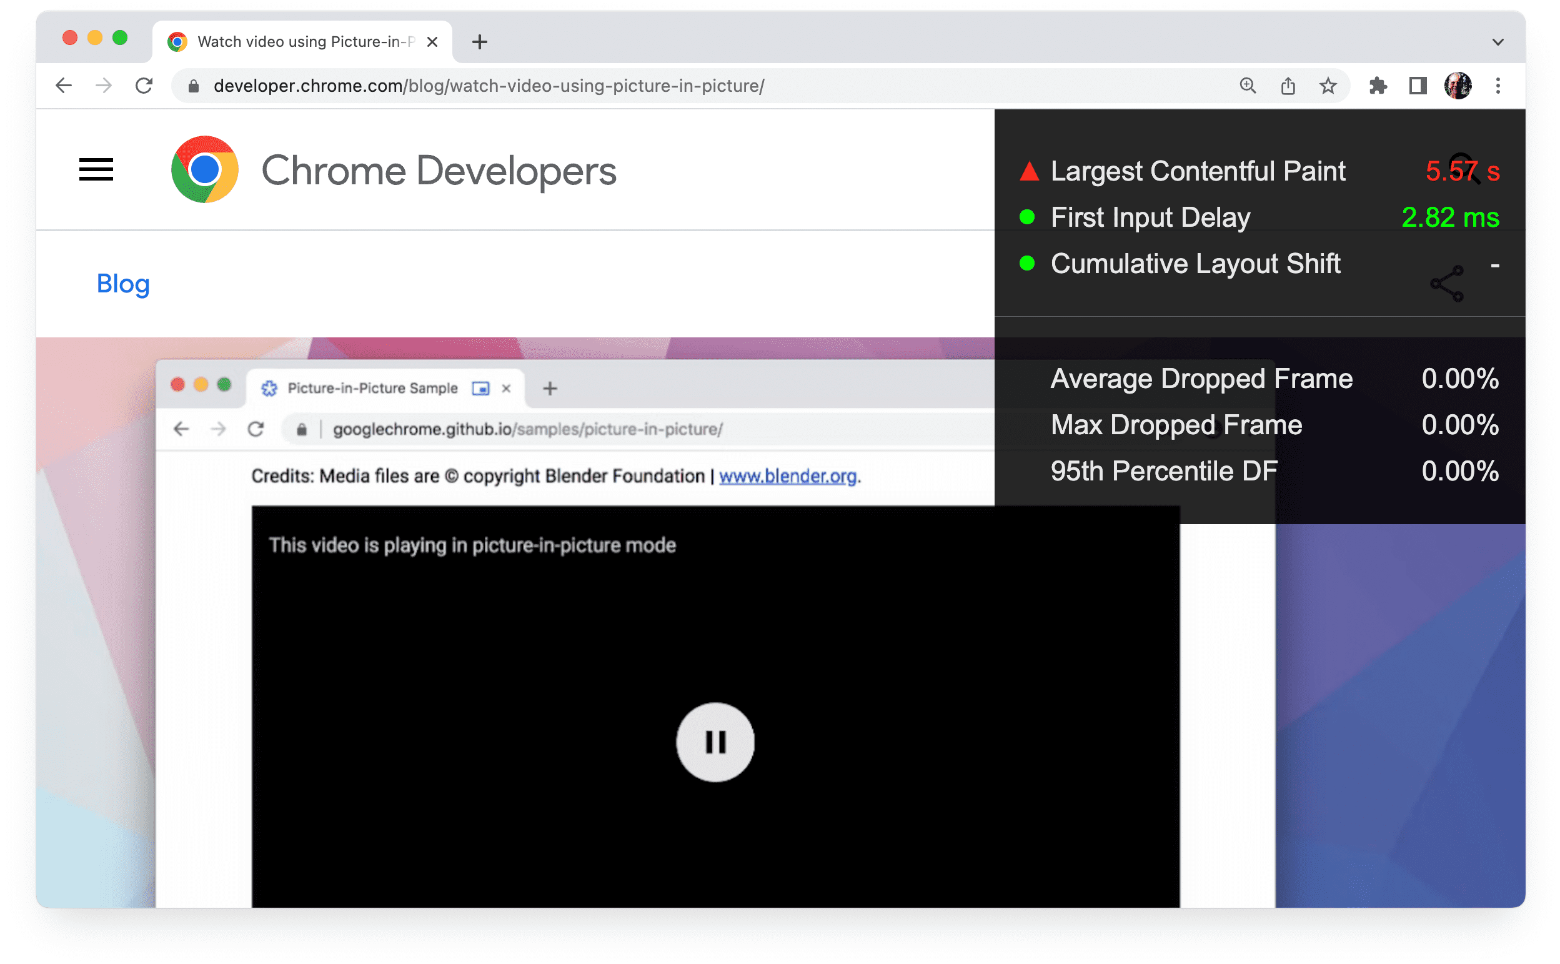Pause the picture-in-picture video

tap(715, 741)
